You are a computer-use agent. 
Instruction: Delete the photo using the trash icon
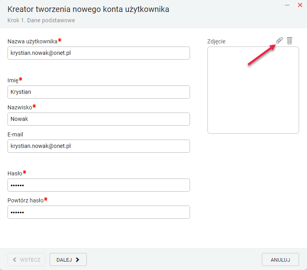click(x=290, y=41)
